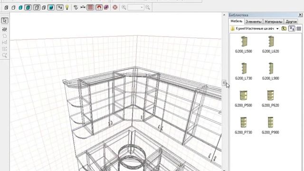Image resolution: width=304 pixels, height=171 pixels.
Task: Expand the Кухня\Настенные шкафы folder dropdown
Action: (277, 28)
